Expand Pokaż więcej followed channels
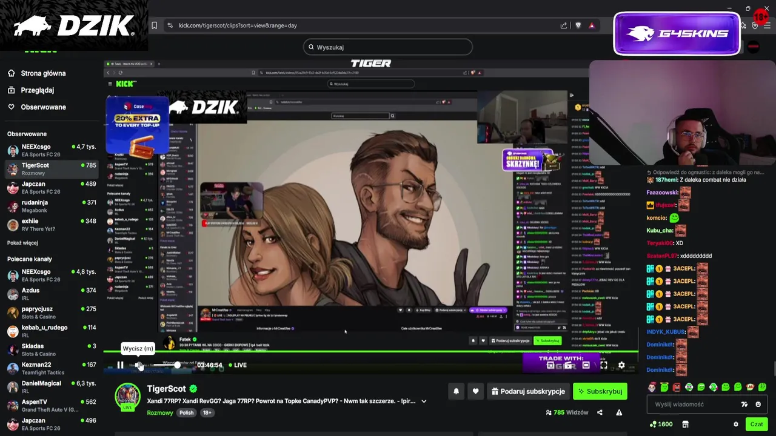The height and width of the screenshot is (436, 776). 22,243
